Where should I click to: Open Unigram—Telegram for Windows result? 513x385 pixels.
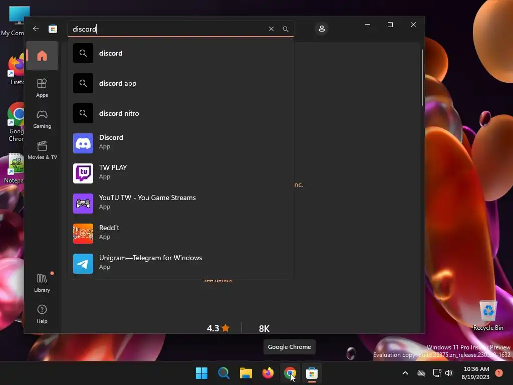click(180, 264)
